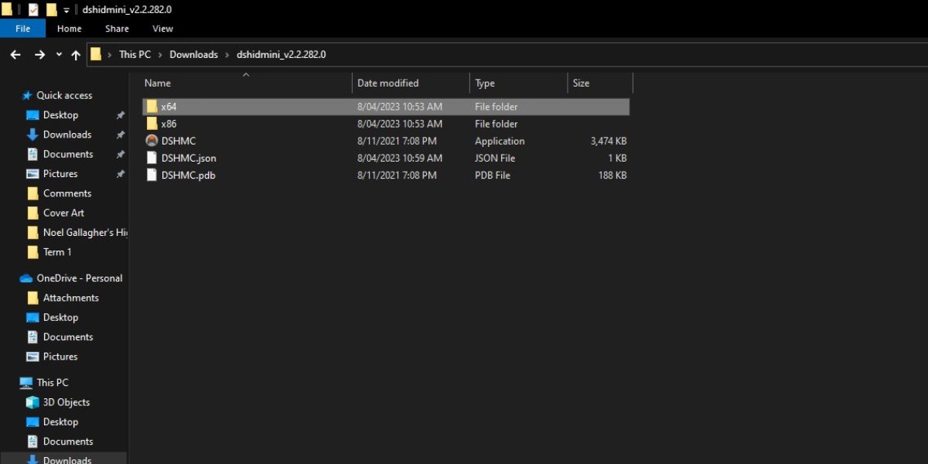The height and width of the screenshot is (464, 928).
Task: Open the x64 folder
Action: [168, 107]
